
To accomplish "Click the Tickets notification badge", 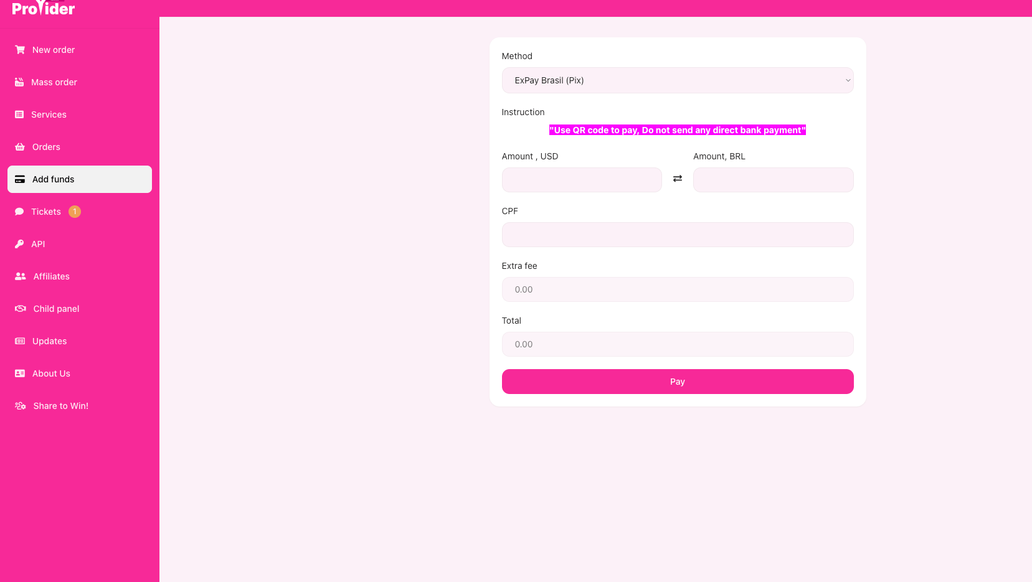I will (x=75, y=212).
